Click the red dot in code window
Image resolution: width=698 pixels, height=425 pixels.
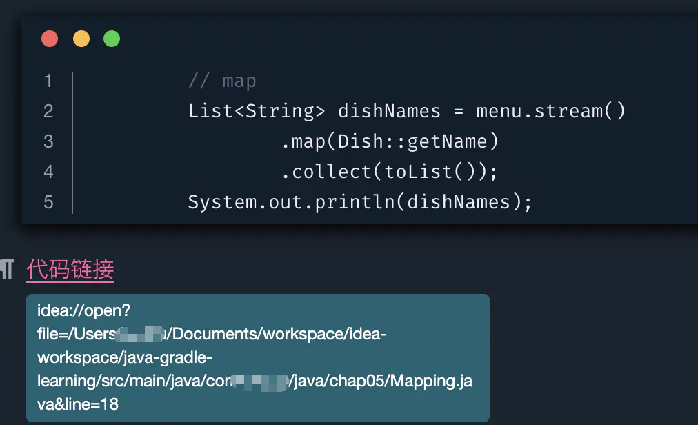coord(50,39)
